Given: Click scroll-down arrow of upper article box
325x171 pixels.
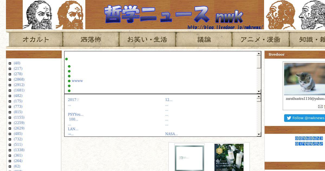Looking at the screenshot, I should (259, 91).
